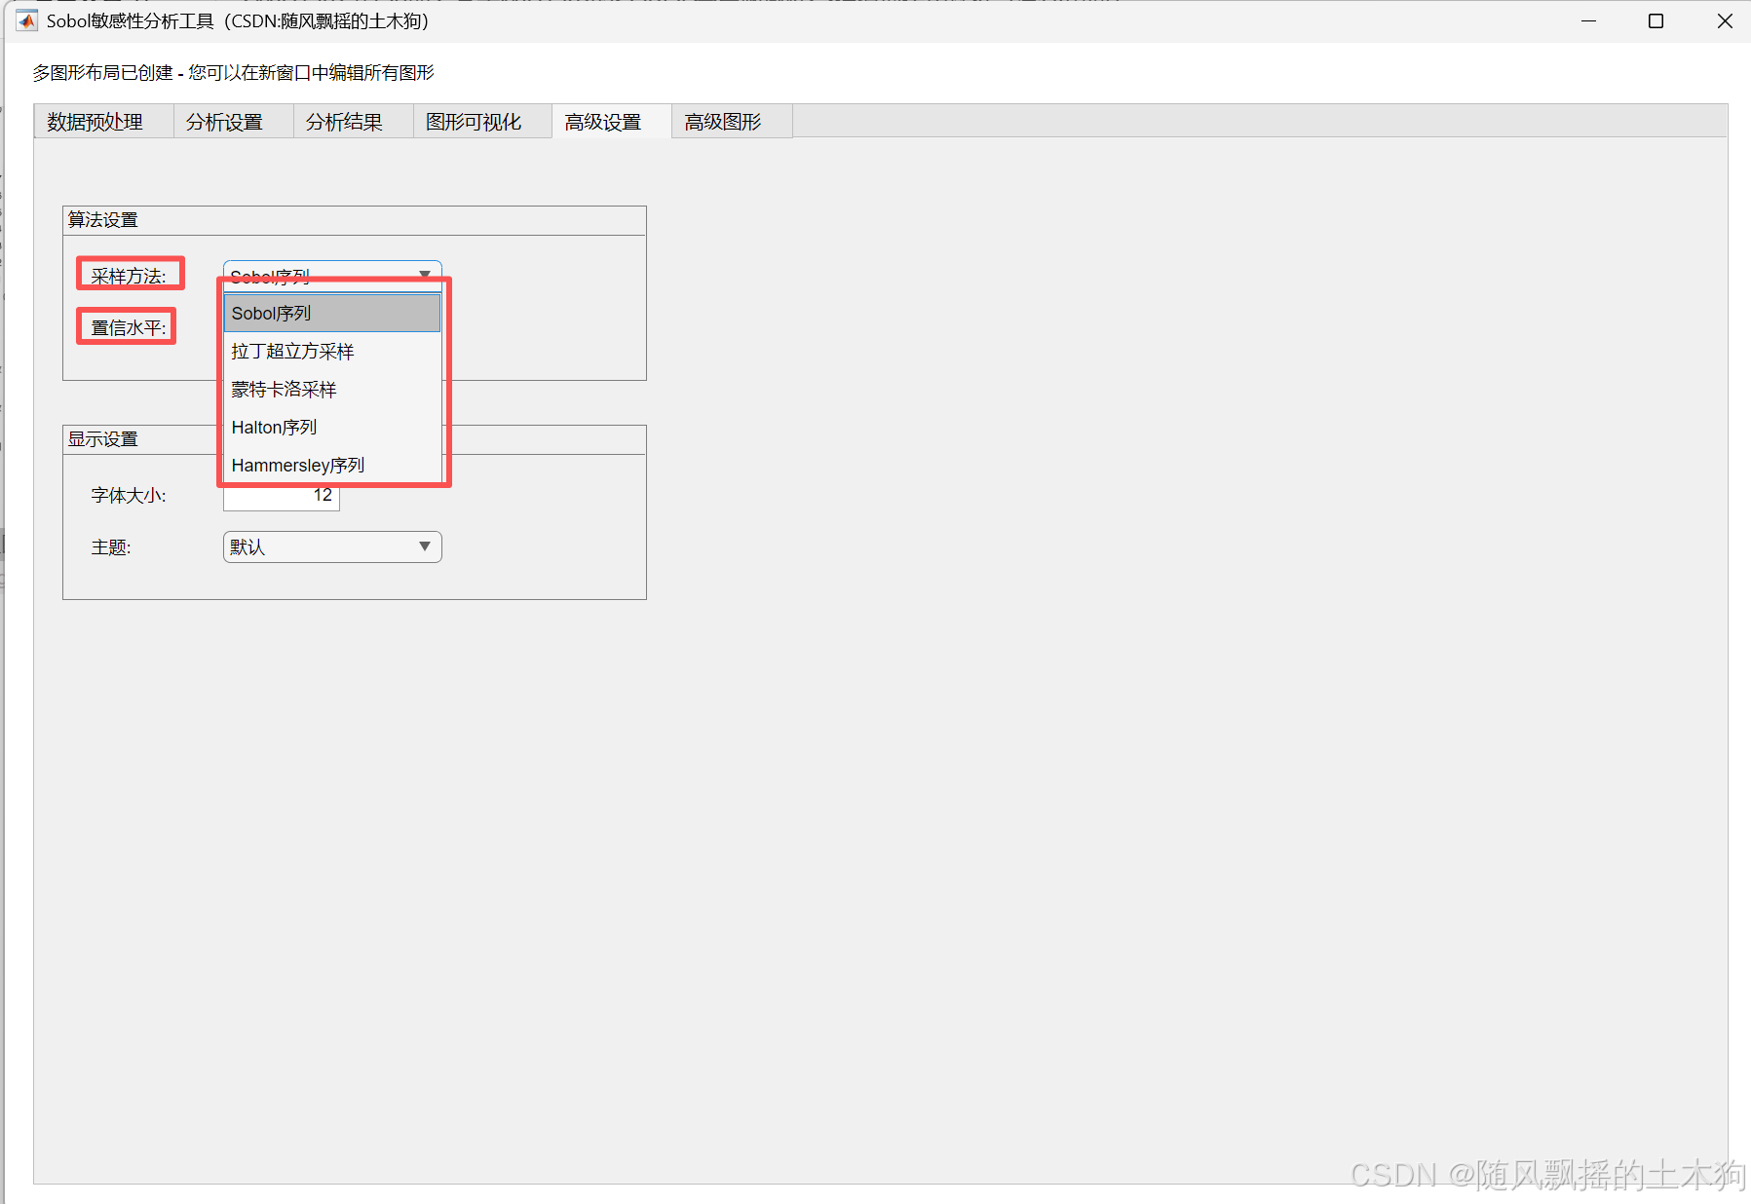Select the 图形可视化 tab
Screen dimensions: 1751x1204
[x=482, y=121]
